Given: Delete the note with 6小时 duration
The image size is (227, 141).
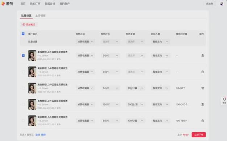Looking at the screenshot, I should coord(203,56).
